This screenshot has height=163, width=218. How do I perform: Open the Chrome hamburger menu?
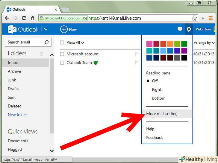tap(211, 18)
